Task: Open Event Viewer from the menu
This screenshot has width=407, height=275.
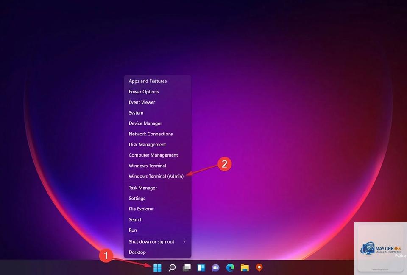Action: [x=158, y=102]
